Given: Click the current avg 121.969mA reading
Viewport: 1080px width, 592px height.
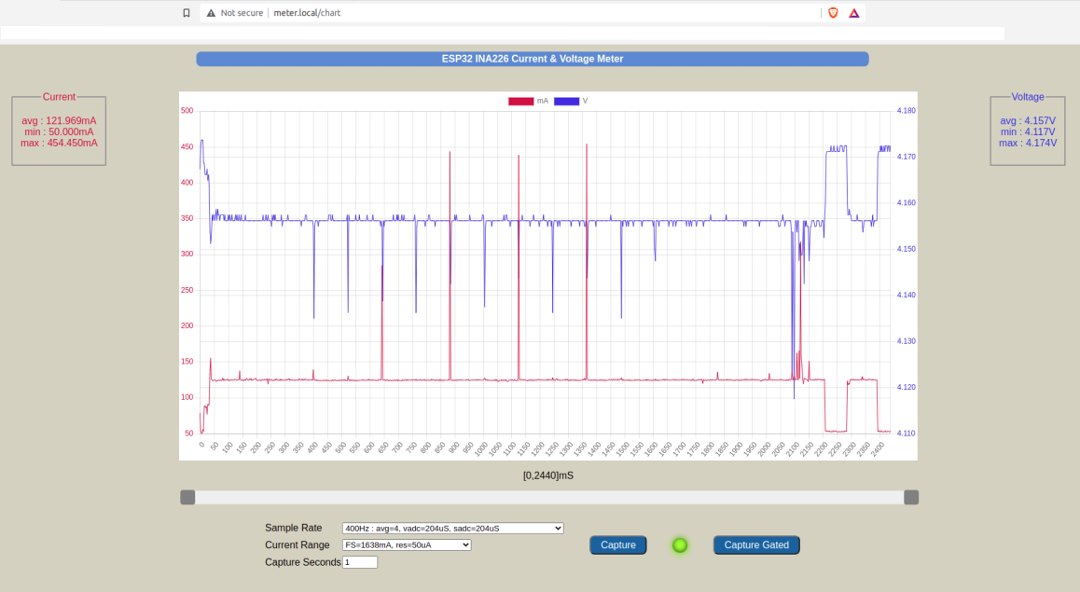Looking at the screenshot, I should point(59,121).
